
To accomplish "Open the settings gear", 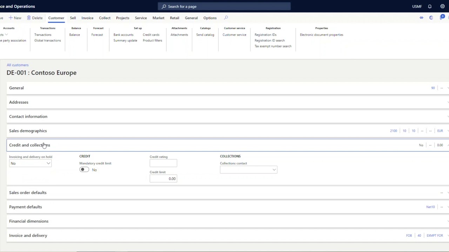I will pyautogui.click(x=442, y=6).
